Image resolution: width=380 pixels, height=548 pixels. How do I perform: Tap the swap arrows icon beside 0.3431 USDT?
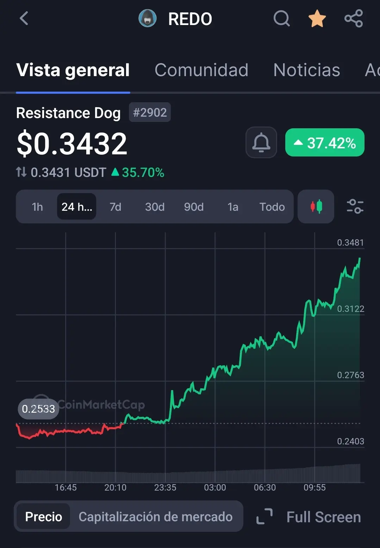tap(21, 172)
